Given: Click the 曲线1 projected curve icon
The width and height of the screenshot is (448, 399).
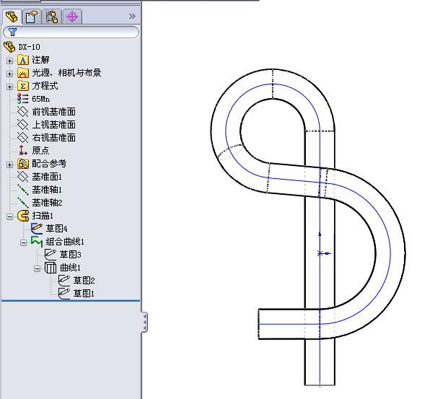Looking at the screenshot, I should pyautogui.click(x=50, y=268).
